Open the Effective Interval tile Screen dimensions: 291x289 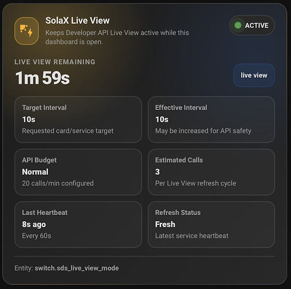(x=211, y=120)
